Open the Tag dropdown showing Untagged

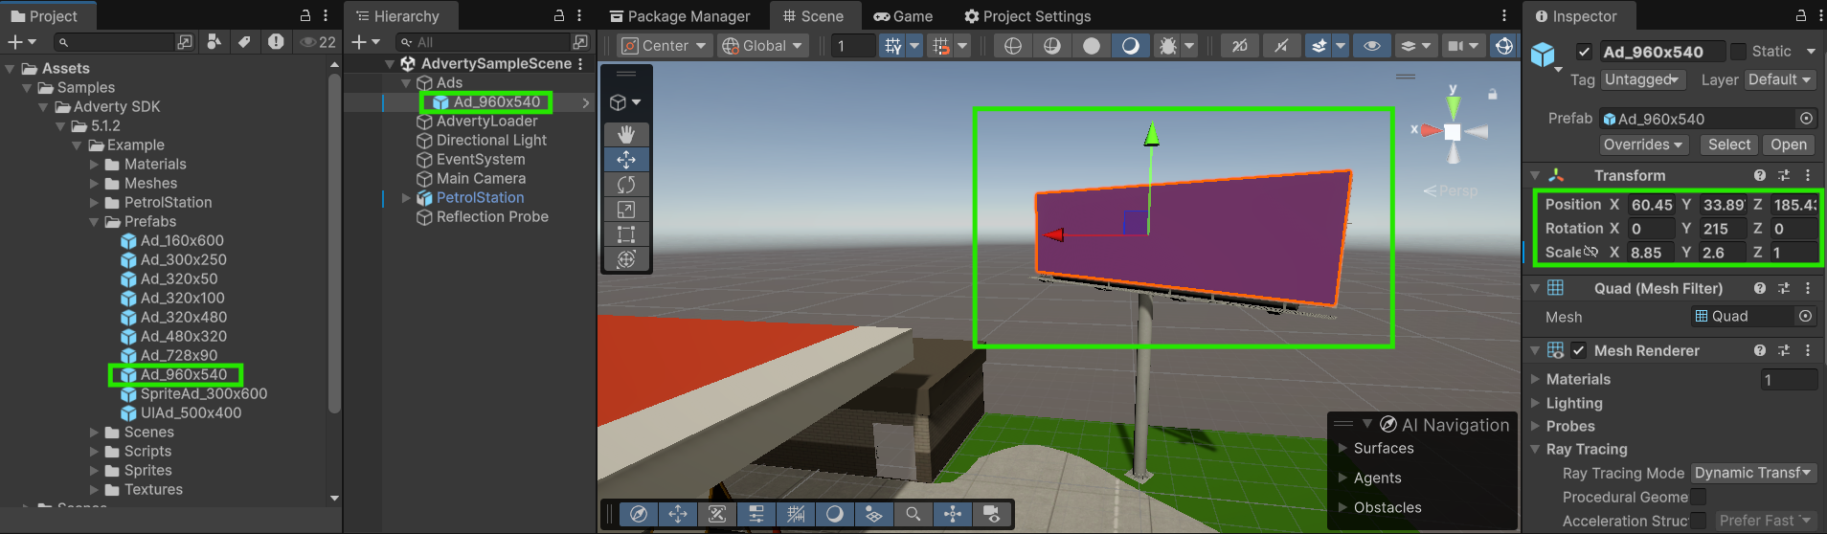1642,80
